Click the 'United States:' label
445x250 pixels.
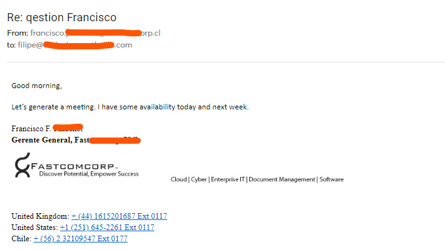[34, 227]
